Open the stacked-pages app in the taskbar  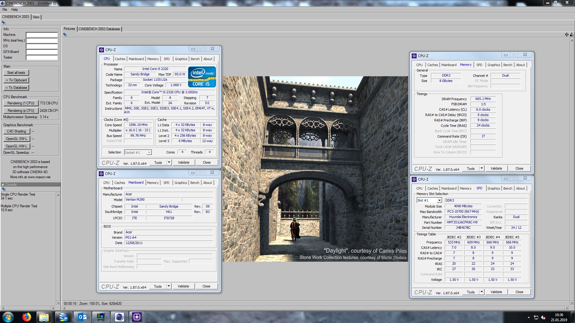tap(63, 317)
